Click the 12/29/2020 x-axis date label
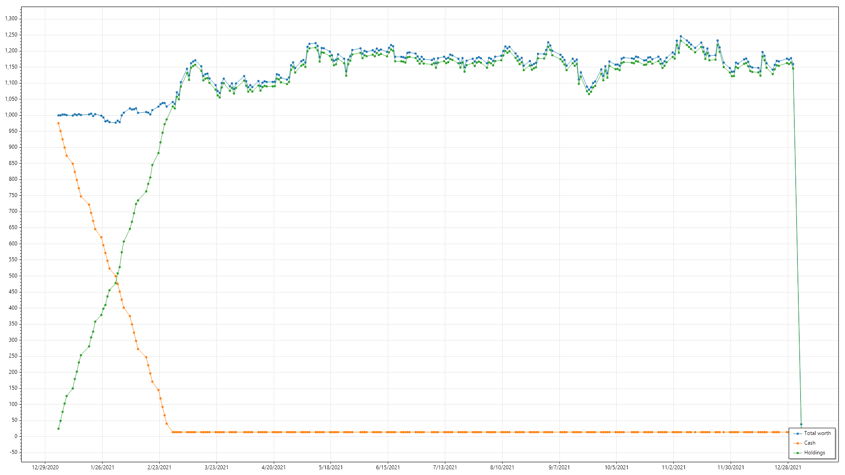Screen dimensions: 845x475 45,468
